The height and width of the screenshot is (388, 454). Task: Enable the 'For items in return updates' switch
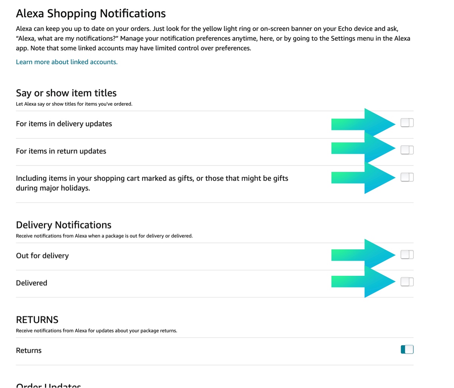(x=407, y=150)
